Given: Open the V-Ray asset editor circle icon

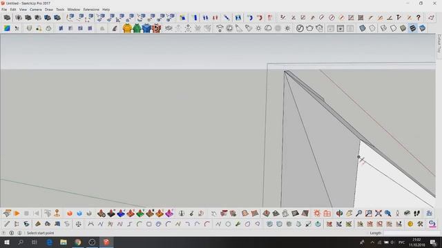Looking at the screenshot, I should tap(300, 28).
